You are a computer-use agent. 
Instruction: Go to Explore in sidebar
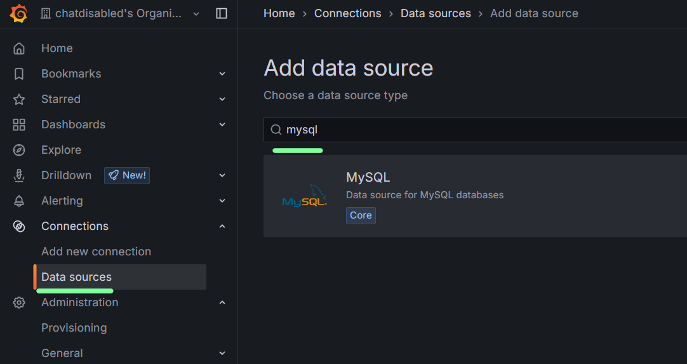[62, 150]
